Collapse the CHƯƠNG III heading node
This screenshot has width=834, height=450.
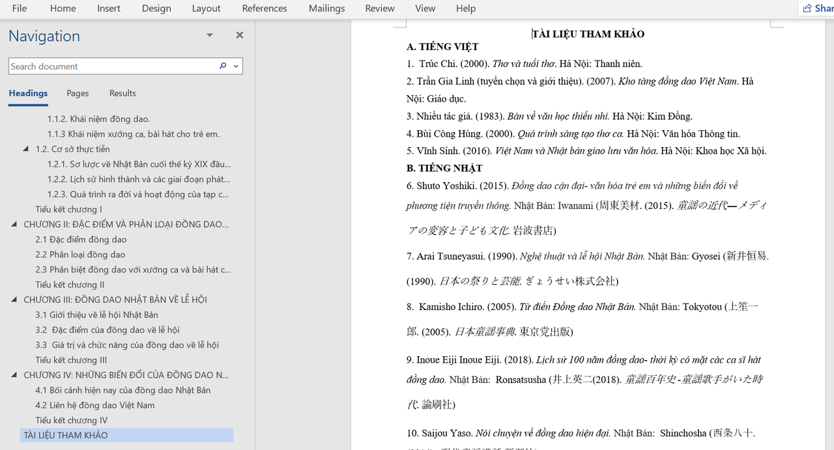point(14,300)
